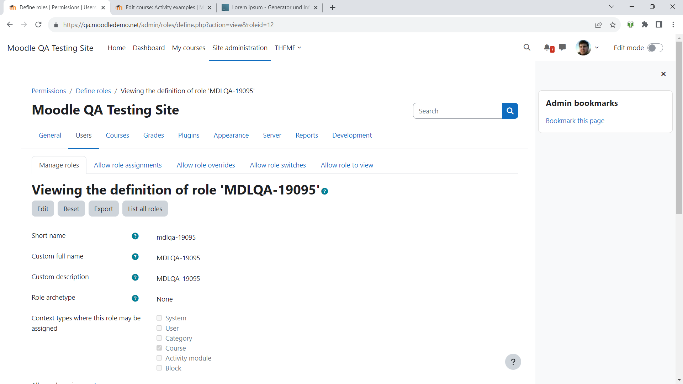The height and width of the screenshot is (384, 683).
Task: Toggle the System context checkbox
Action: [159, 318]
